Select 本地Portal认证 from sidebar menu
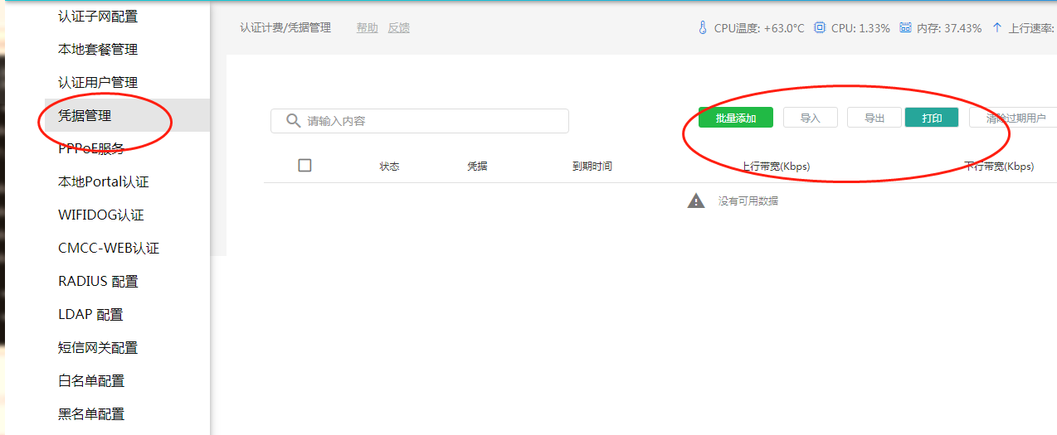This screenshot has height=435, width=1057. [x=104, y=182]
